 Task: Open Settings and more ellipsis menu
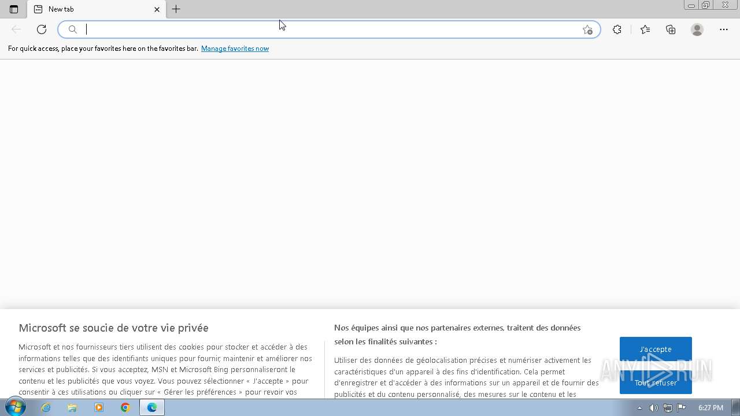tap(724, 29)
